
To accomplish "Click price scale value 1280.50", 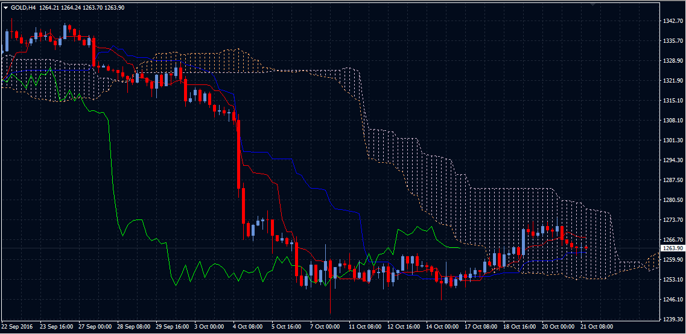I will [673, 200].
